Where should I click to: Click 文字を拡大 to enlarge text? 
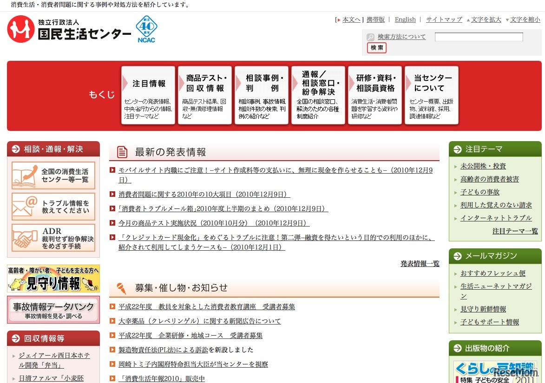click(486, 20)
